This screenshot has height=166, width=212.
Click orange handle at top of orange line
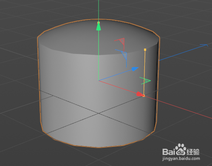145,50
